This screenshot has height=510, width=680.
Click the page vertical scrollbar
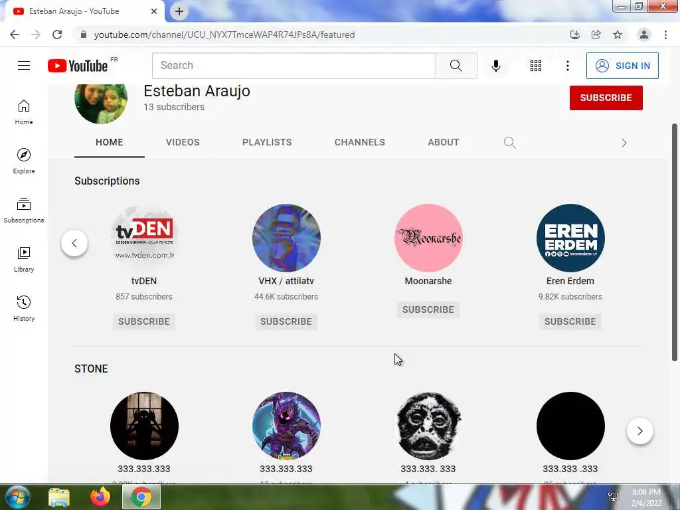pos(675,242)
